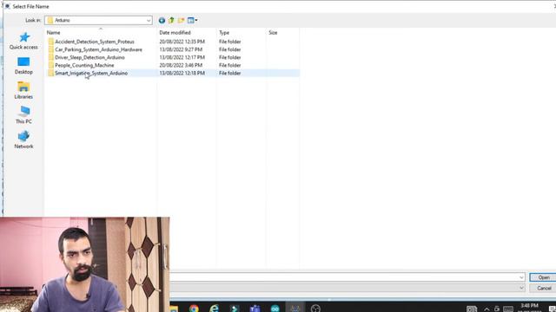Select Smart_Irrigation_System_Arduino folder
Screen dimensions: 556x312
tap(91, 73)
